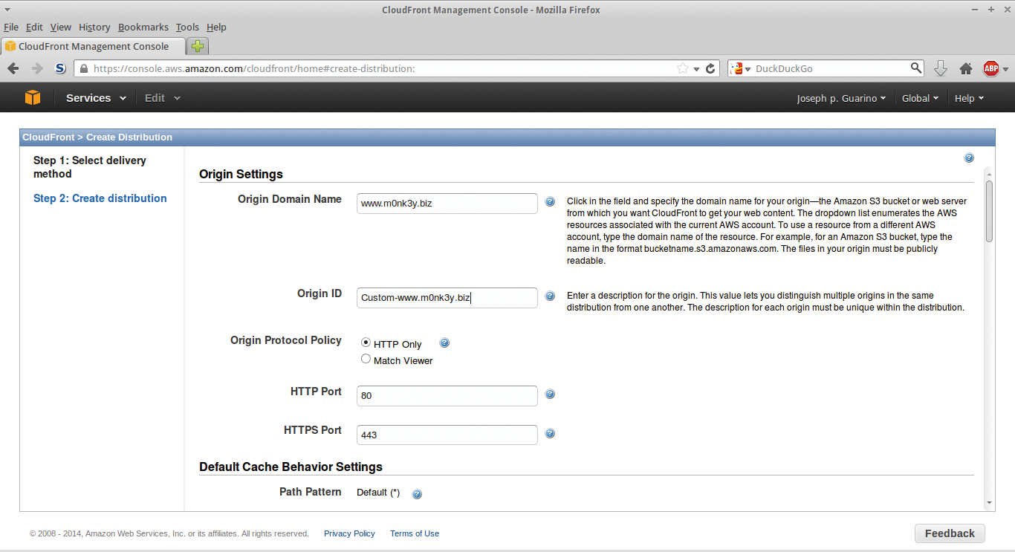This screenshot has height=552, width=1015.
Task: Click the DuckDuckGo search engine icon
Action: tap(736, 68)
